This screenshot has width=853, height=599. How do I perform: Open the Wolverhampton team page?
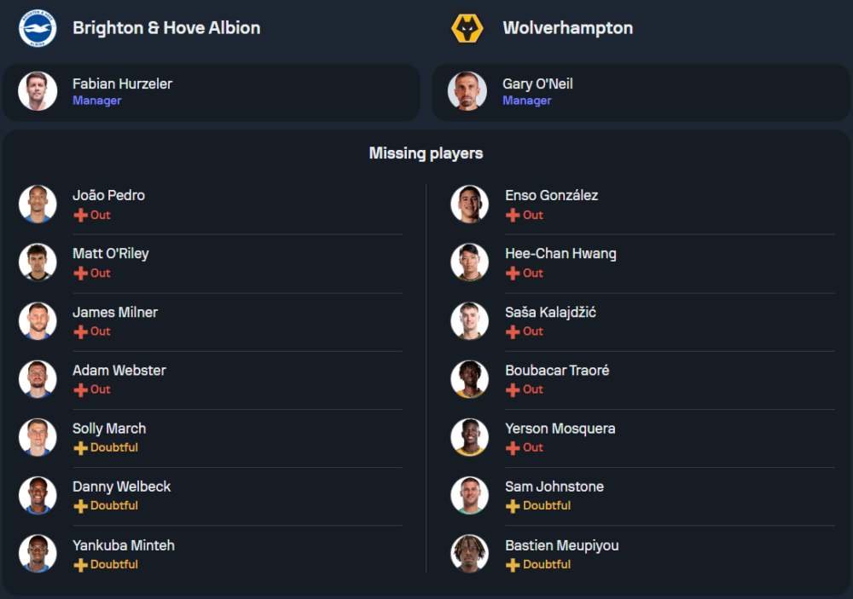[567, 28]
